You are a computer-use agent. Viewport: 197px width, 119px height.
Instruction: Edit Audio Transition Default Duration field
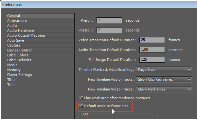click(x=152, y=50)
